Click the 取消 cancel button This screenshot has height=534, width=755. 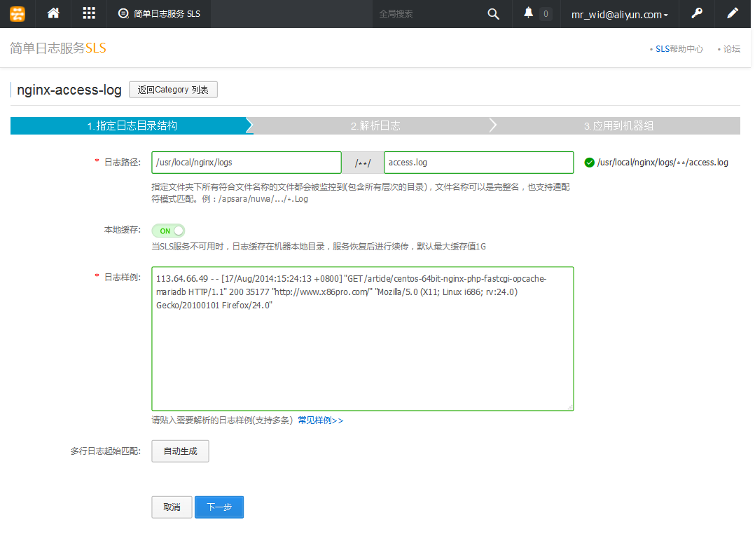(172, 507)
